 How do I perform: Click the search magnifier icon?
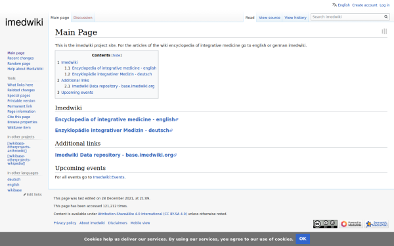[385, 17]
